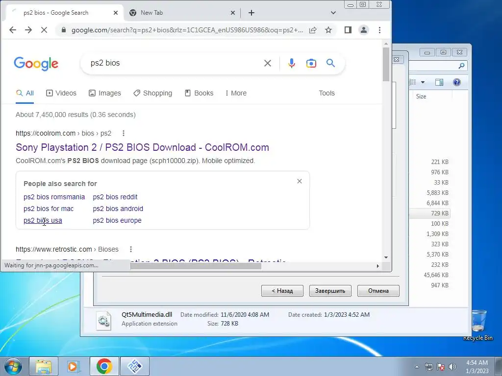The width and height of the screenshot is (502, 376).
Task: Open Google Lens camera search
Action: tap(311, 63)
